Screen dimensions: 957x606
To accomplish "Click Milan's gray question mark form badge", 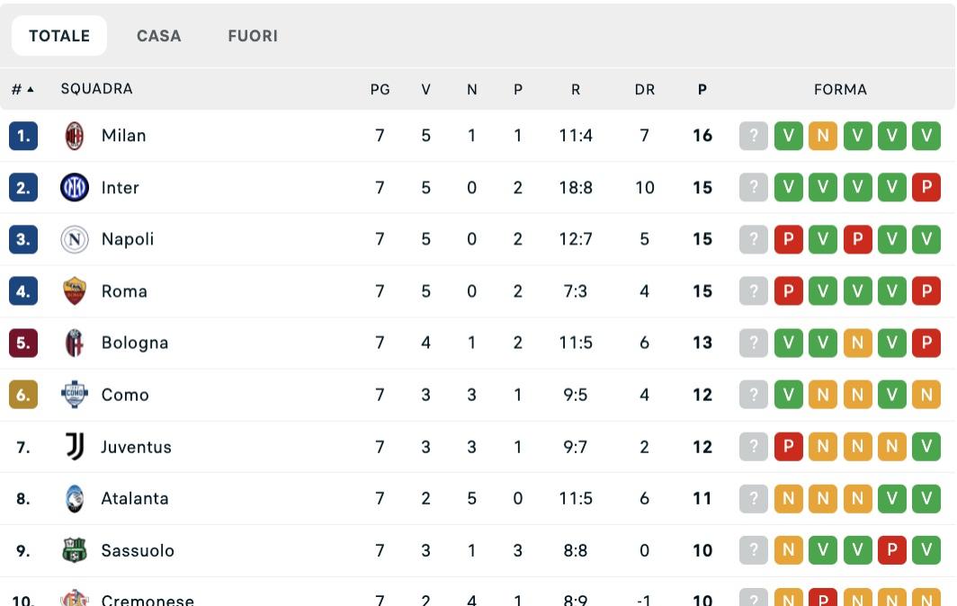I will [x=754, y=136].
